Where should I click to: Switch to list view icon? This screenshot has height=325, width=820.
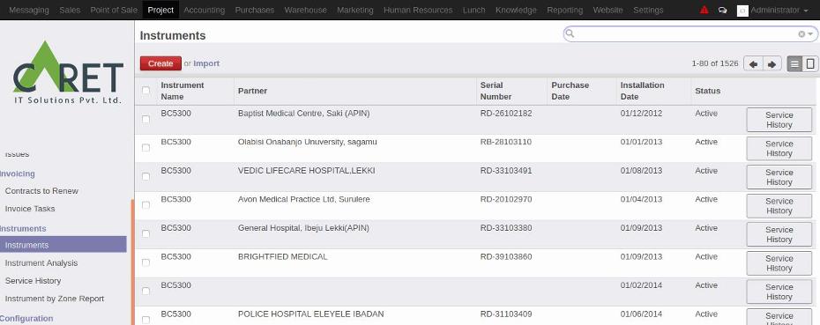click(795, 63)
